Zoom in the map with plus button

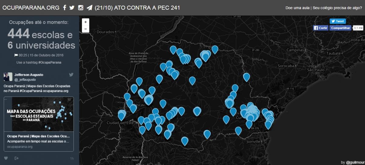(86, 22)
